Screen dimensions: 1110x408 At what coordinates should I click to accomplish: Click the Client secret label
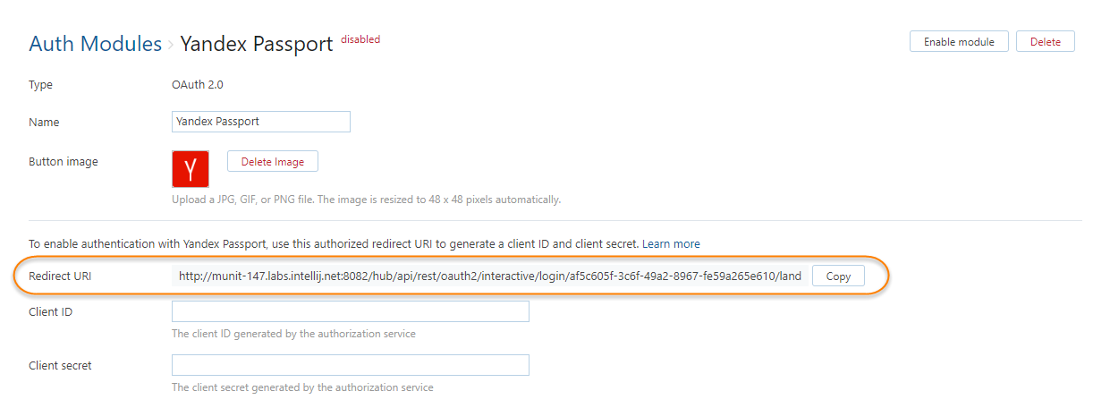(x=60, y=365)
